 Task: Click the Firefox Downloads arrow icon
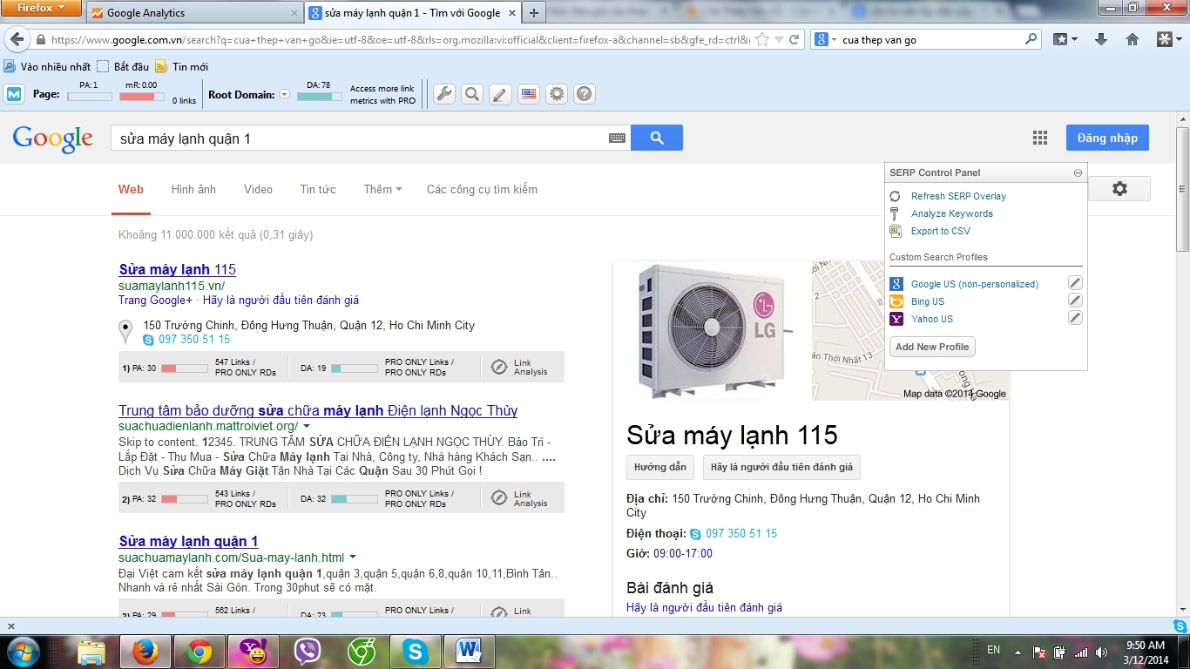(x=1101, y=39)
